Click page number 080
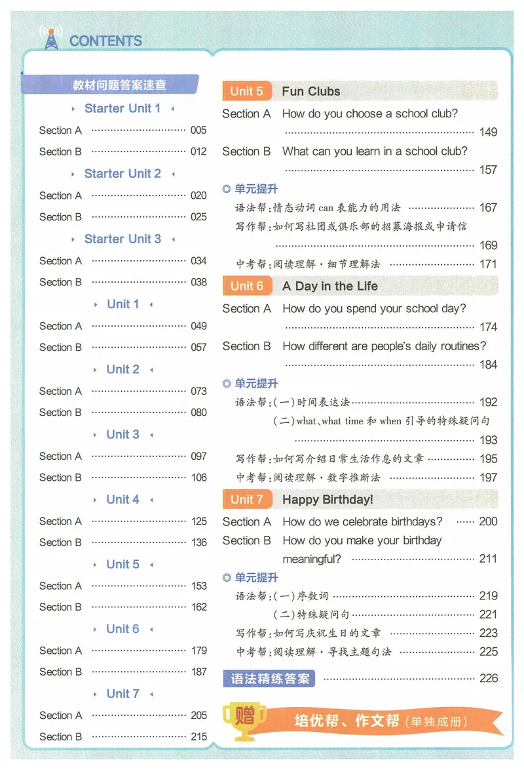Screen dimensions: 524x770 click(198, 413)
